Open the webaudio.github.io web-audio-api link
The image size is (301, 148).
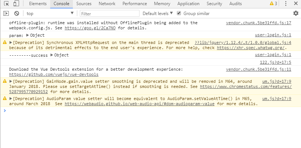[140, 104]
